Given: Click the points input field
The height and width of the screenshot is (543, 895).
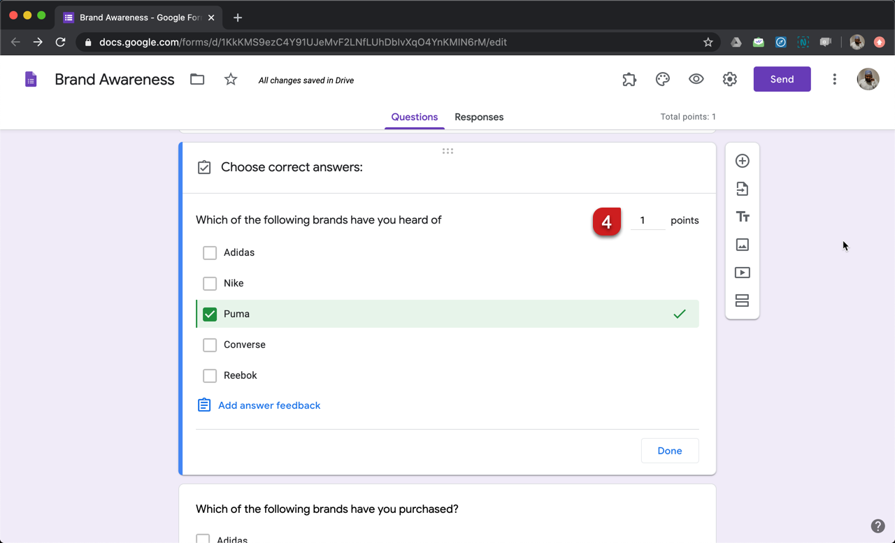Looking at the screenshot, I should click(647, 220).
